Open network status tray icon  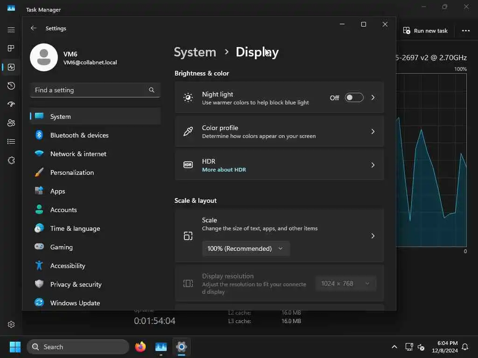tap(409, 347)
